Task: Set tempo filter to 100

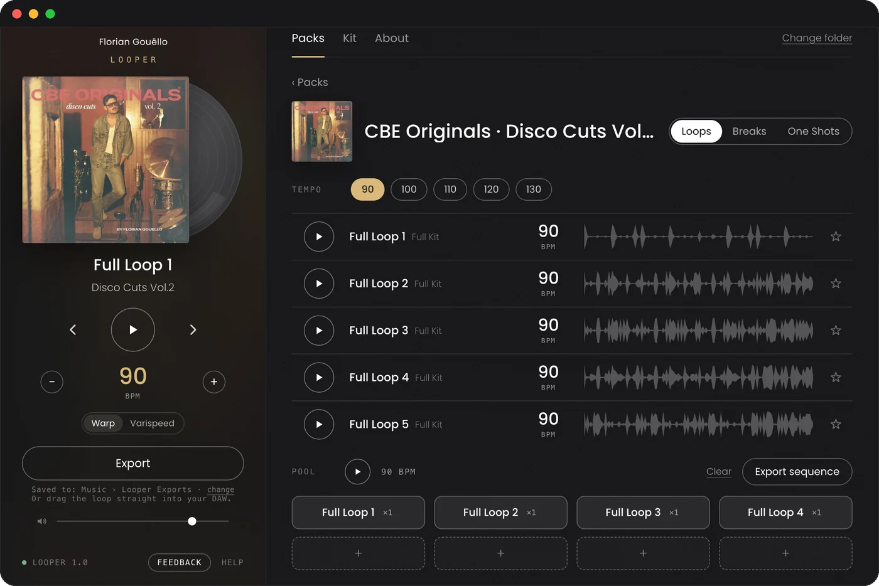Action: point(409,189)
